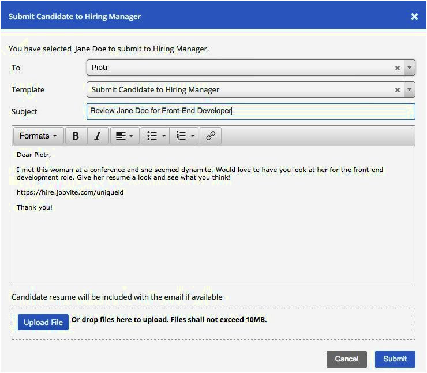The width and height of the screenshot is (427, 373).
Task: Clear the Piotr recipient with x icon
Action: [x=398, y=68]
